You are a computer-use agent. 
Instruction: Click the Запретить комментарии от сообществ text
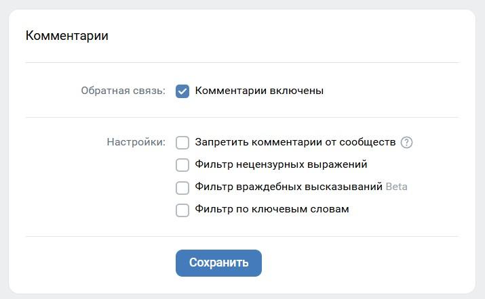(295, 142)
